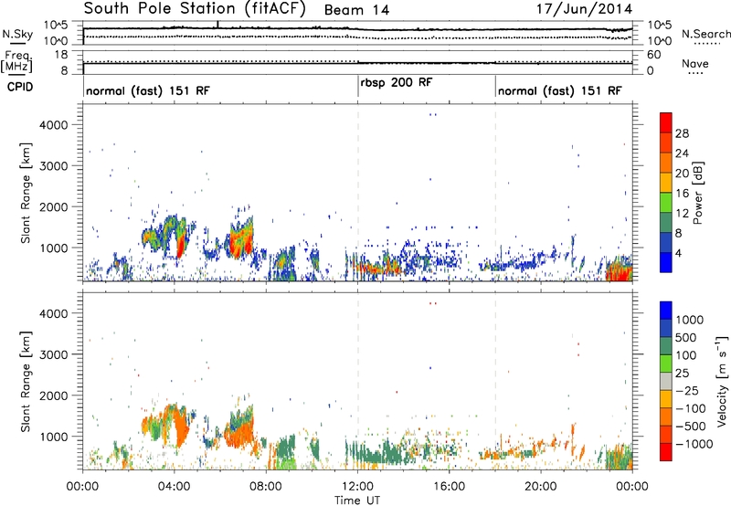Click the date '17/Jun/2014'

pyautogui.click(x=584, y=8)
